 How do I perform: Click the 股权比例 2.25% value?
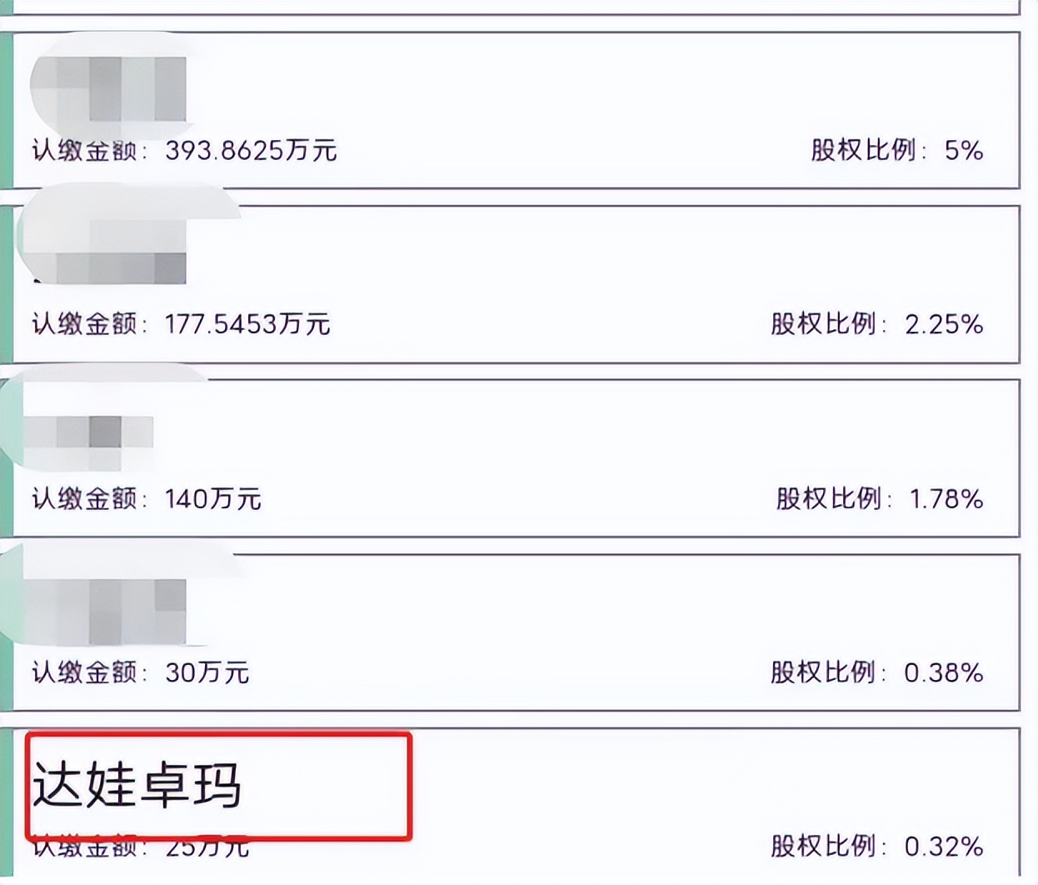(x=879, y=325)
